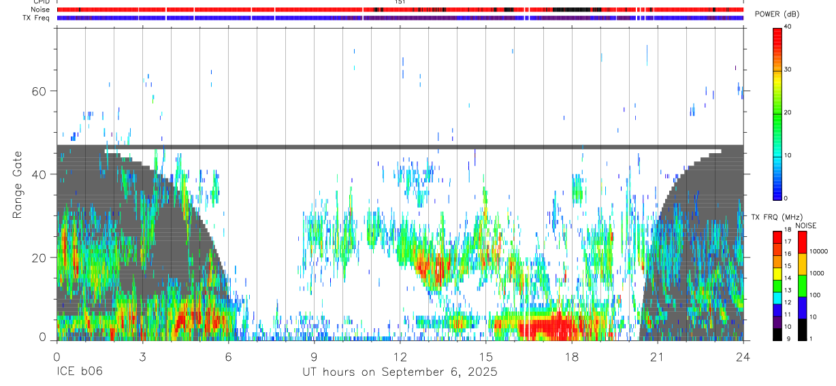Click the gray horizontal band near range gate 46

tap(400, 146)
